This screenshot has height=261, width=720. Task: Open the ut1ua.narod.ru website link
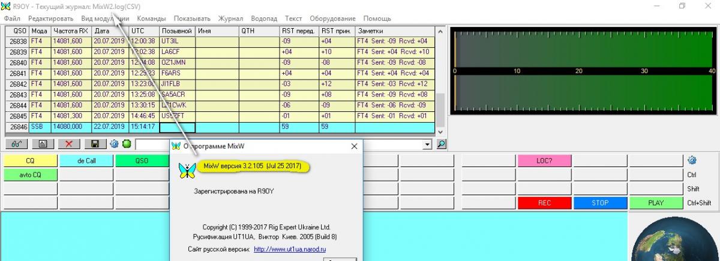click(290, 249)
